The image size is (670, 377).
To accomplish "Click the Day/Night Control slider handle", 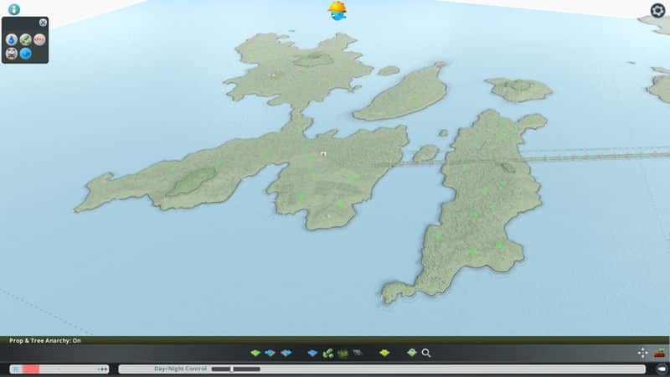I will click(232, 369).
